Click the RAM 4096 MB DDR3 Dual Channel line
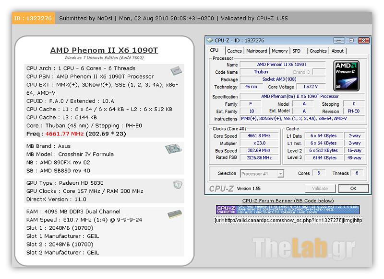This screenshot has width=384, height=279. (x=73, y=212)
